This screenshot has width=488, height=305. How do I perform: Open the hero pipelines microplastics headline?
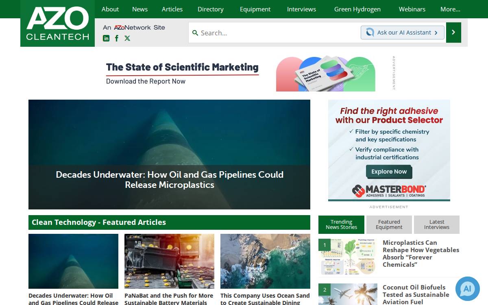click(170, 180)
